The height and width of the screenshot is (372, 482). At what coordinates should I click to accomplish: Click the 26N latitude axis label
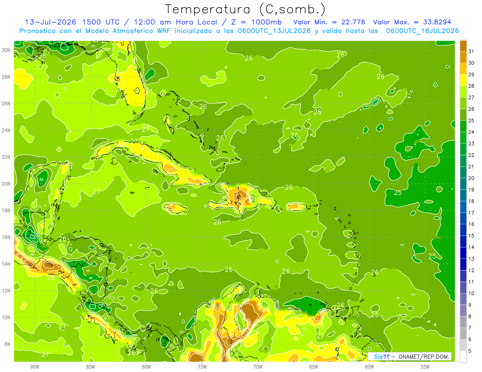click(6, 104)
